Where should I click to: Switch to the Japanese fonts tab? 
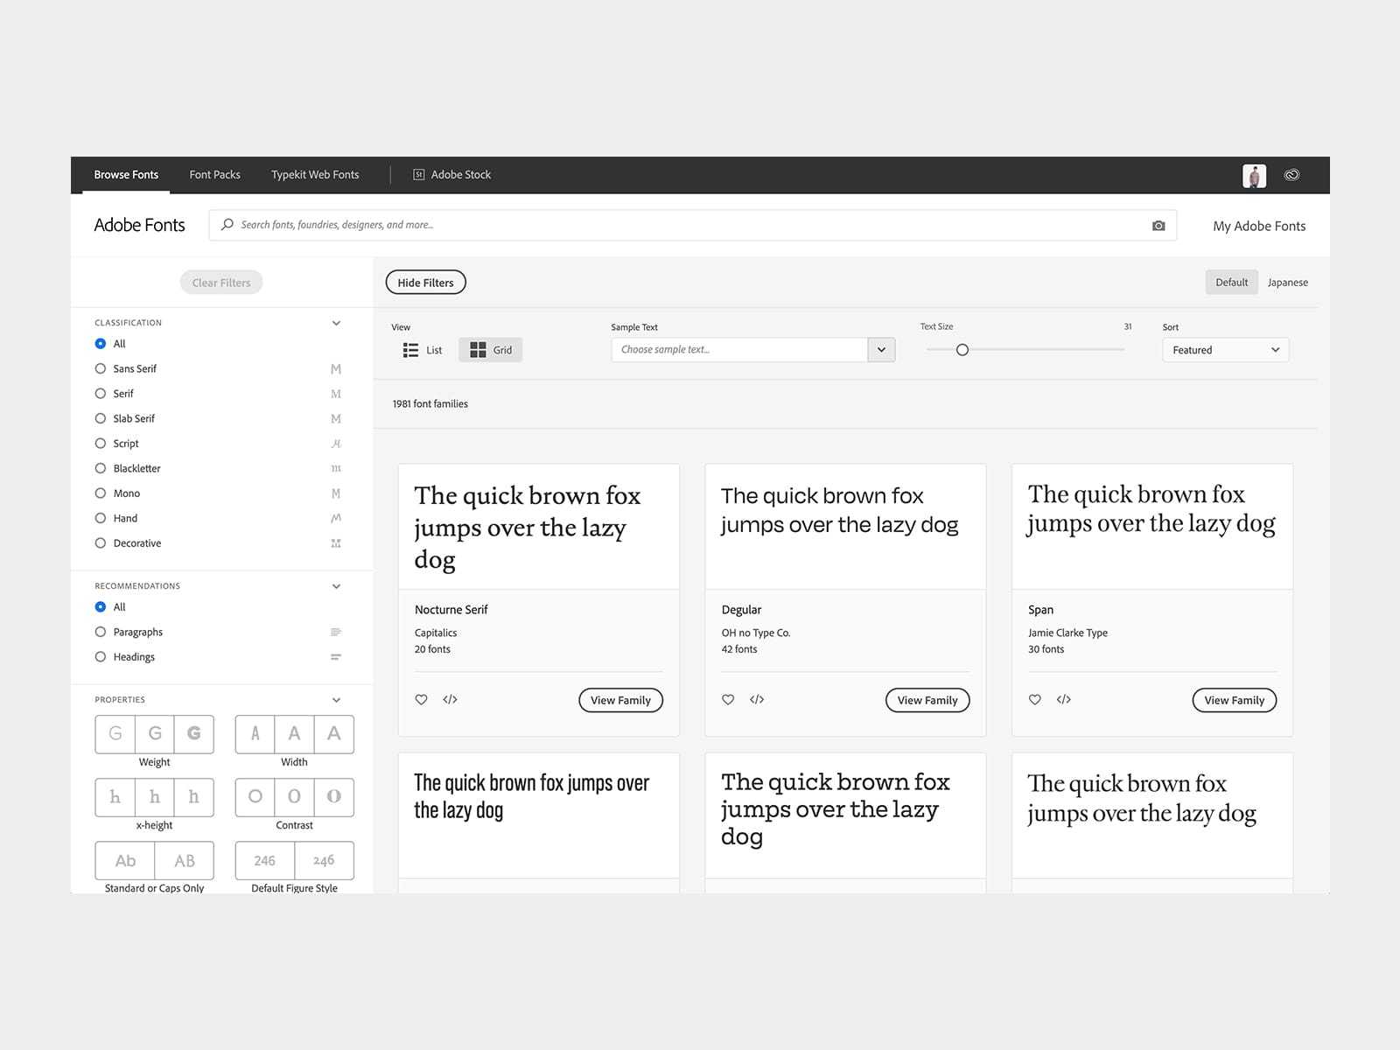pyautogui.click(x=1287, y=282)
